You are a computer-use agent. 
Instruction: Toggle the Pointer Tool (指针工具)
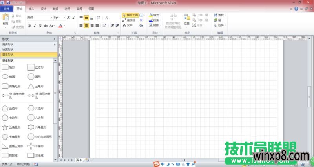[130, 15]
